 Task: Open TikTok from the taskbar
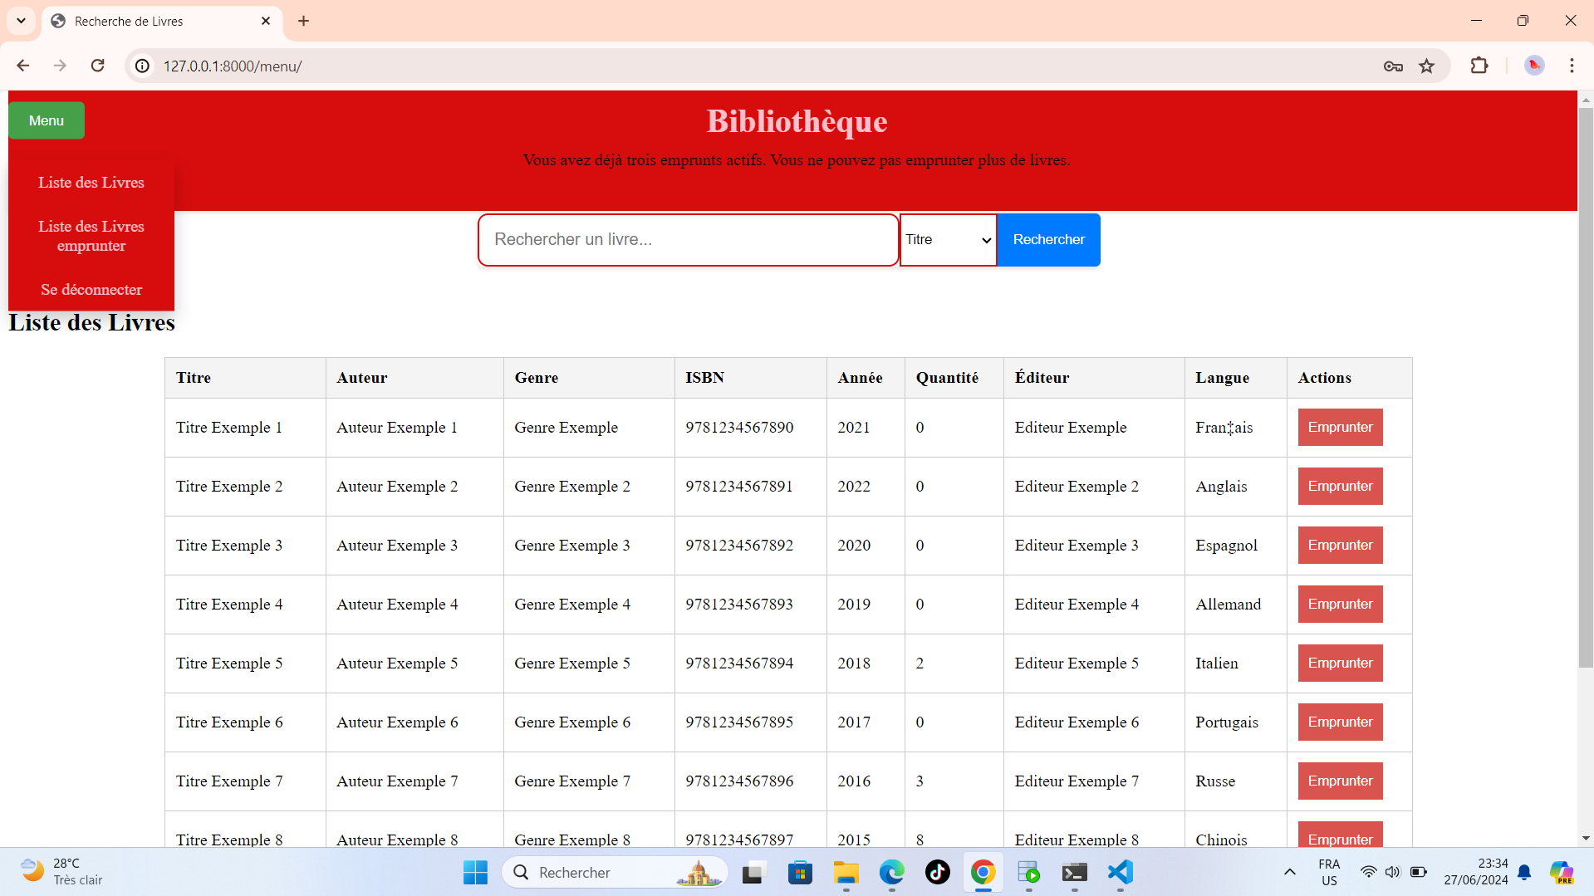click(x=937, y=873)
